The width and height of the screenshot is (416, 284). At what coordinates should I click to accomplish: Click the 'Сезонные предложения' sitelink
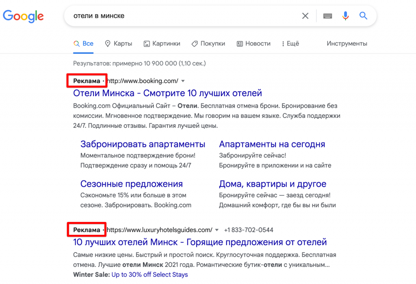(131, 184)
